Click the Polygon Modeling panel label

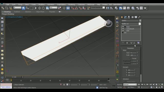click(x=8, y=14)
